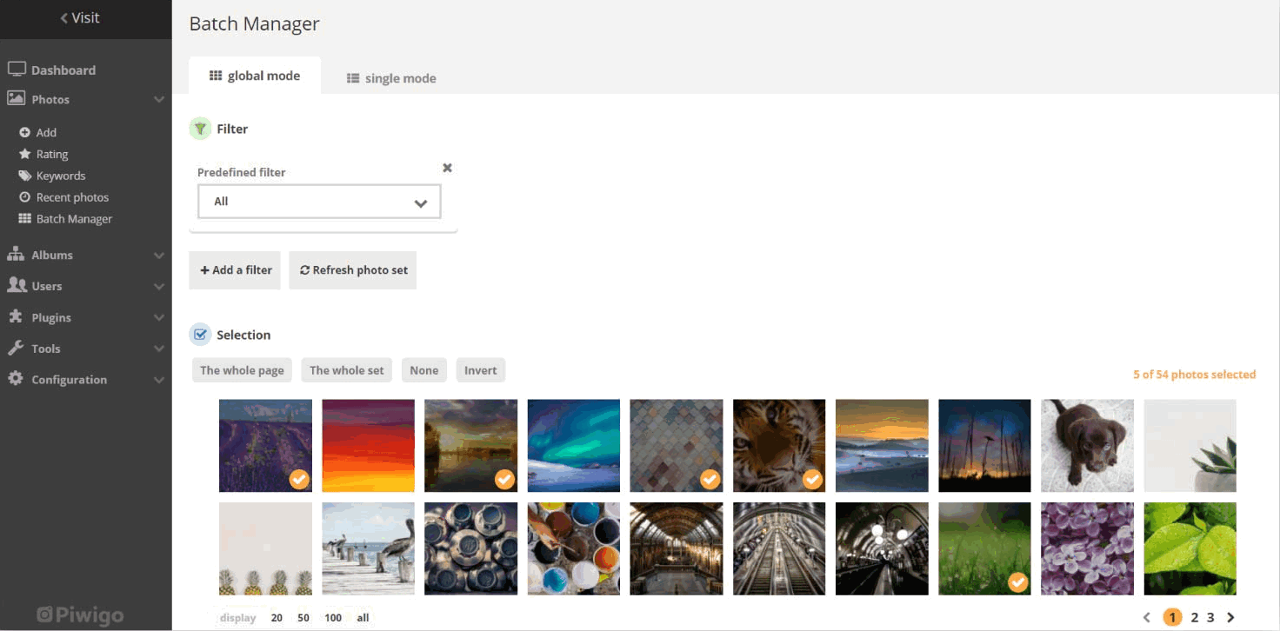Click the Batch Manager grid icon in sidebar
This screenshot has height=631, width=1280.
pos(25,219)
